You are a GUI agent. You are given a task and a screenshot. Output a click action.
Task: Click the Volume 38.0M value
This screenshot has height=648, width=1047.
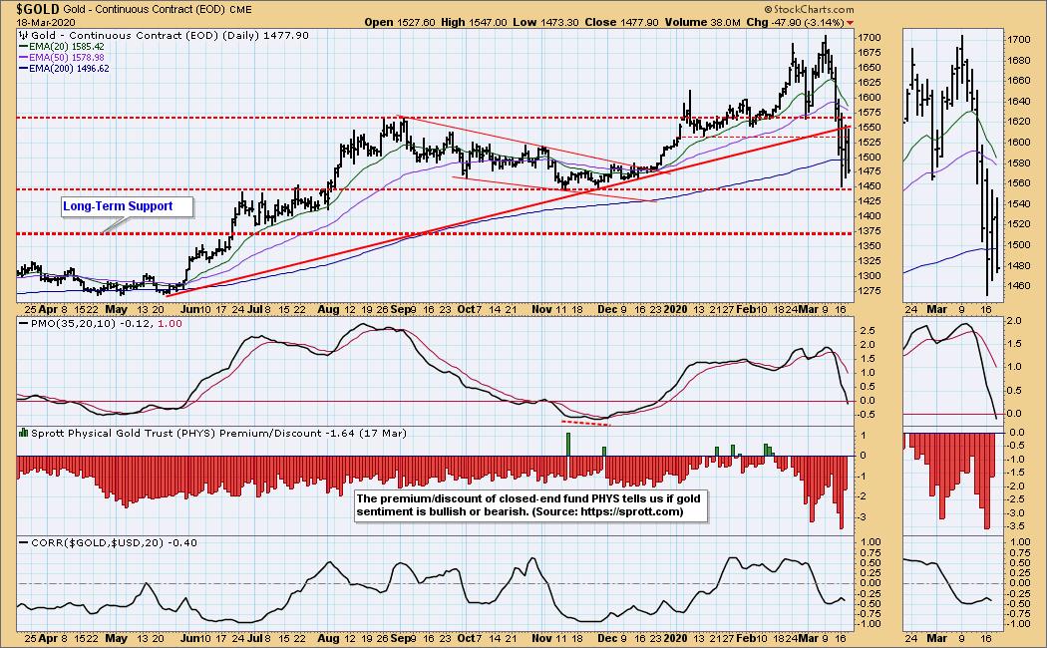702,22
